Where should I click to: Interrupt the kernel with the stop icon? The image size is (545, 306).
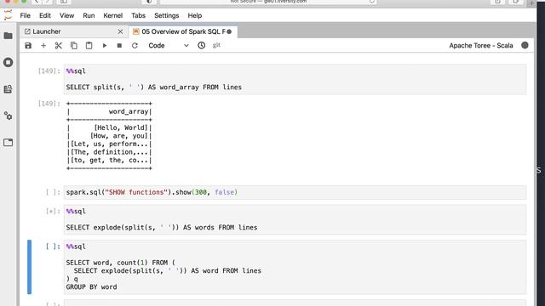[119, 45]
